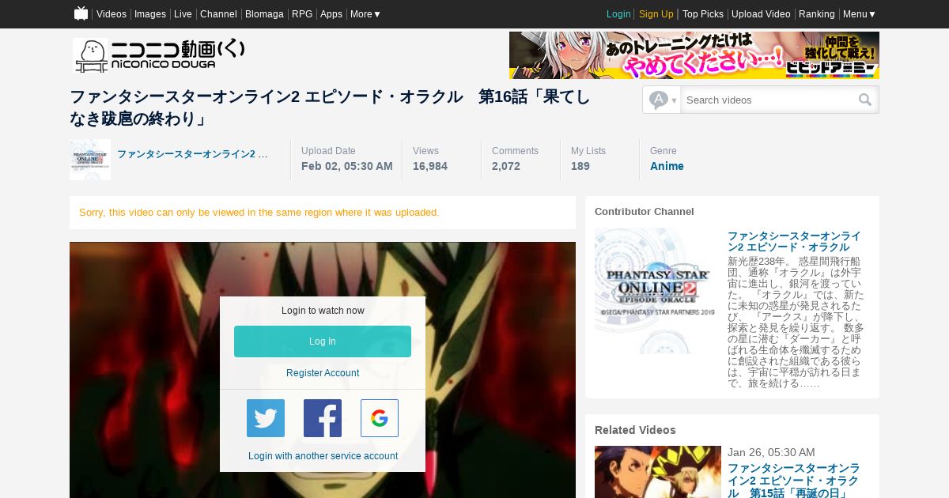
Task: Expand the More menu in the top bar
Action: (365, 14)
